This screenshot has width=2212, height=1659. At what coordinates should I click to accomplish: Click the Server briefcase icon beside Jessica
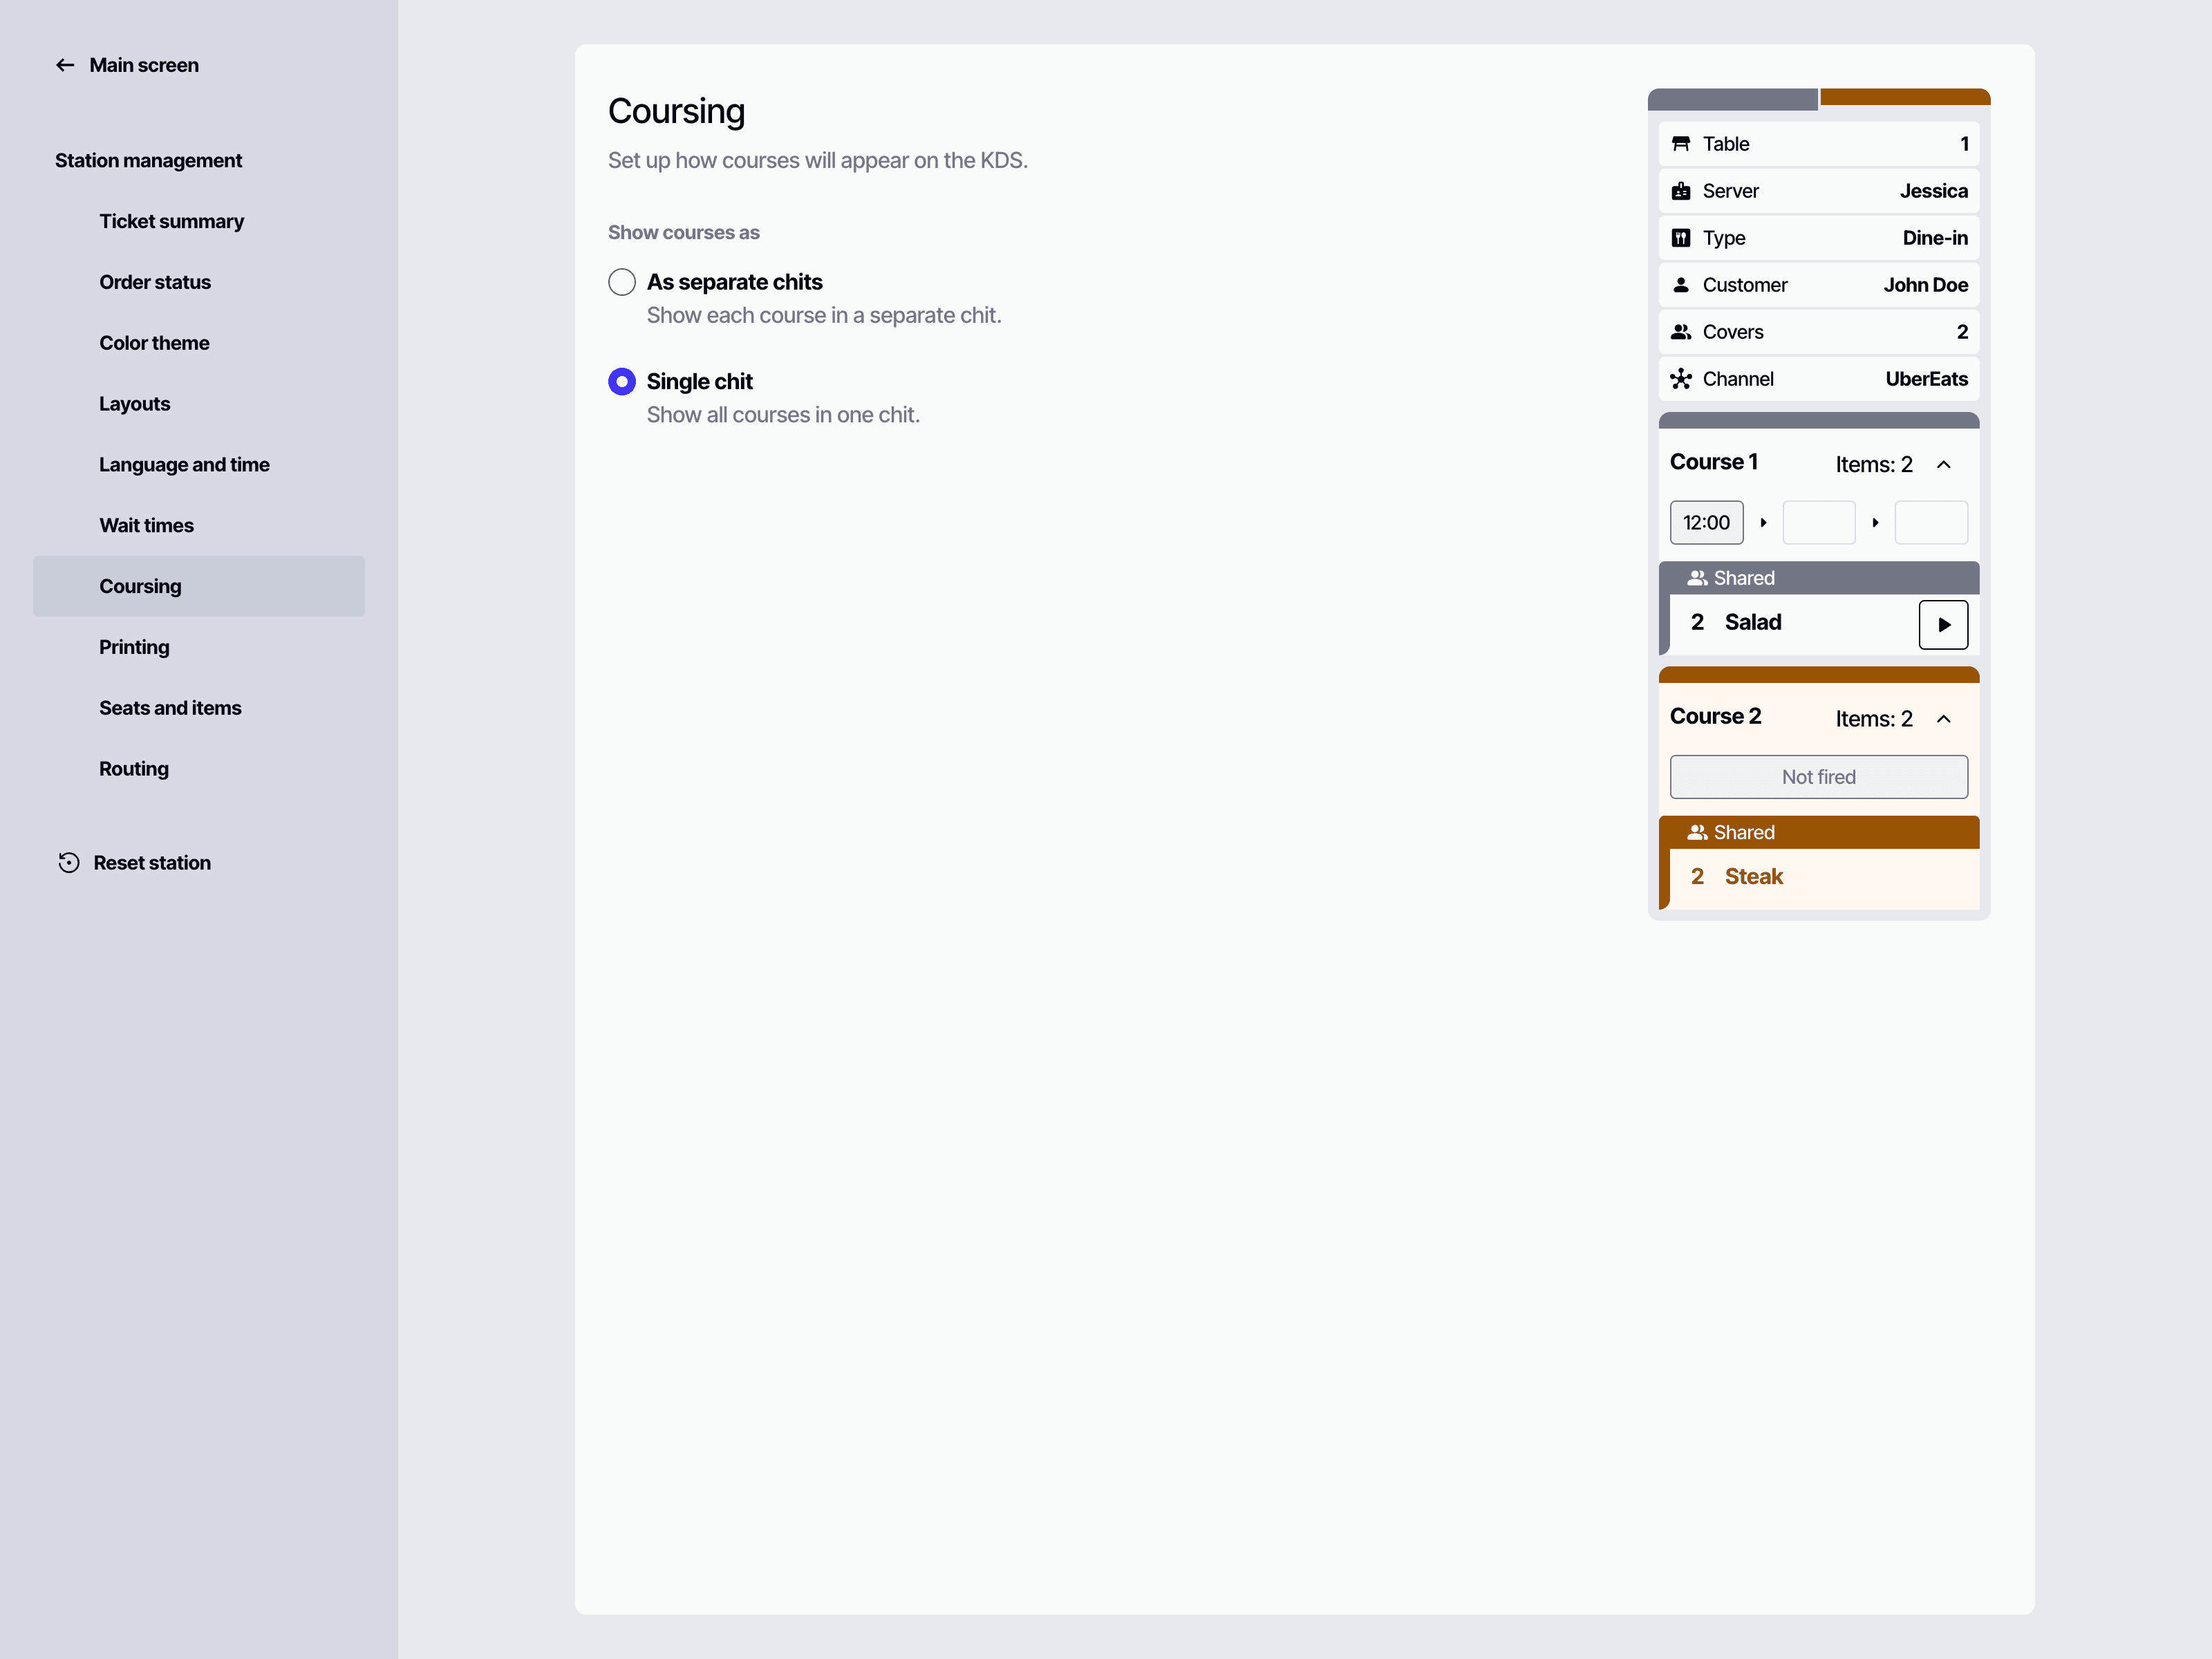click(x=1683, y=191)
